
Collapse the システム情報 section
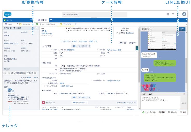[42, 91]
